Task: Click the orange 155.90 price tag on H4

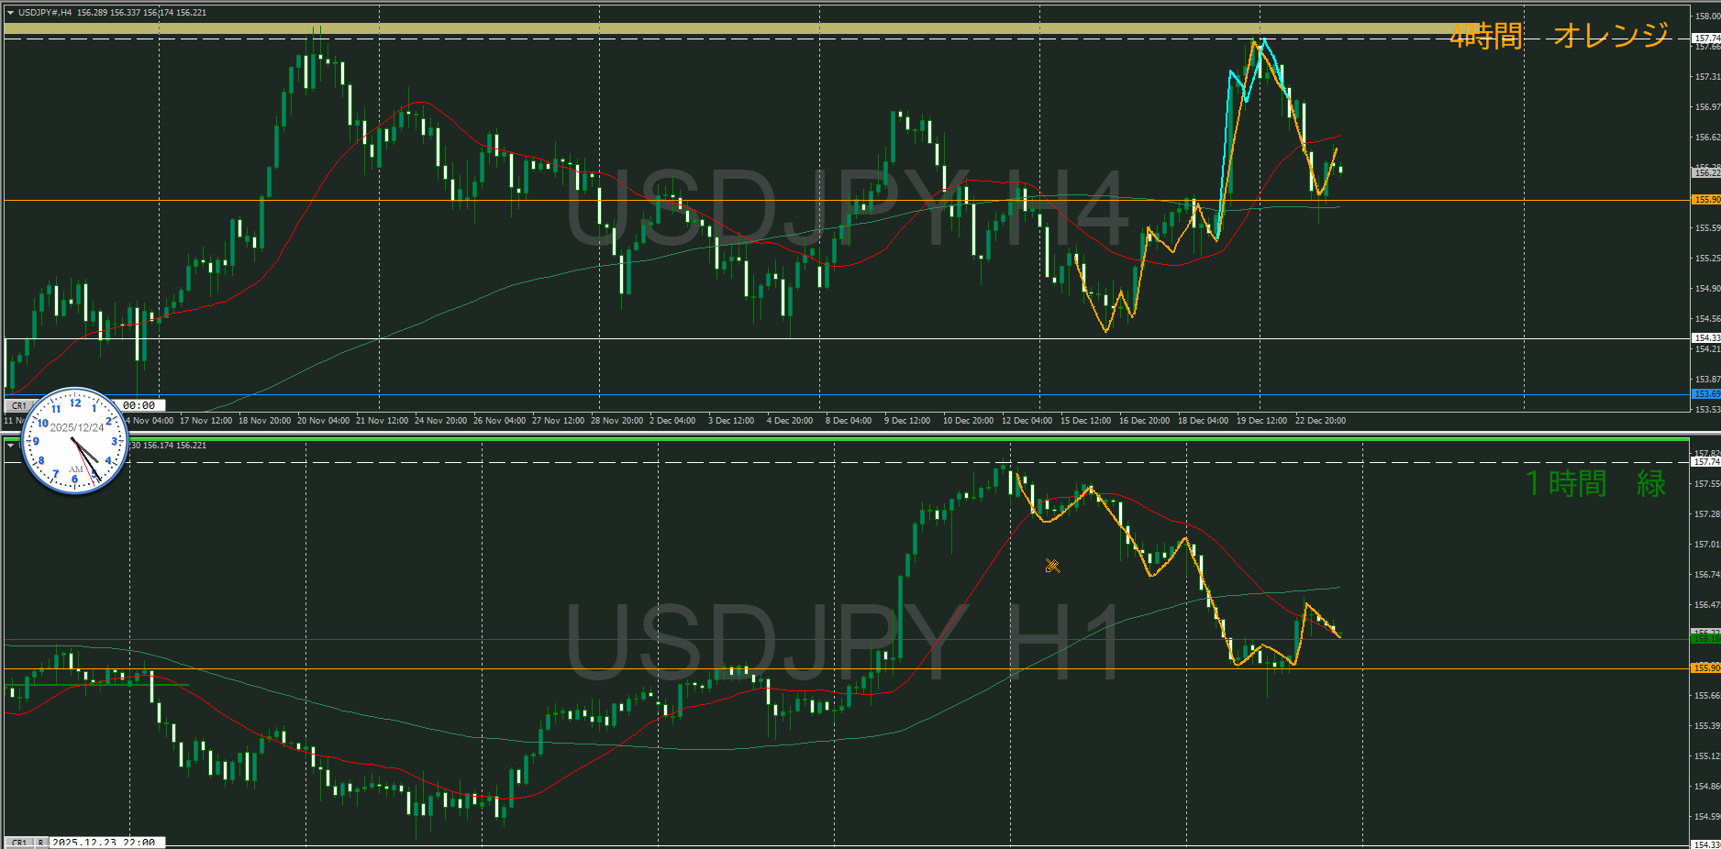Action: (1705, 200)
